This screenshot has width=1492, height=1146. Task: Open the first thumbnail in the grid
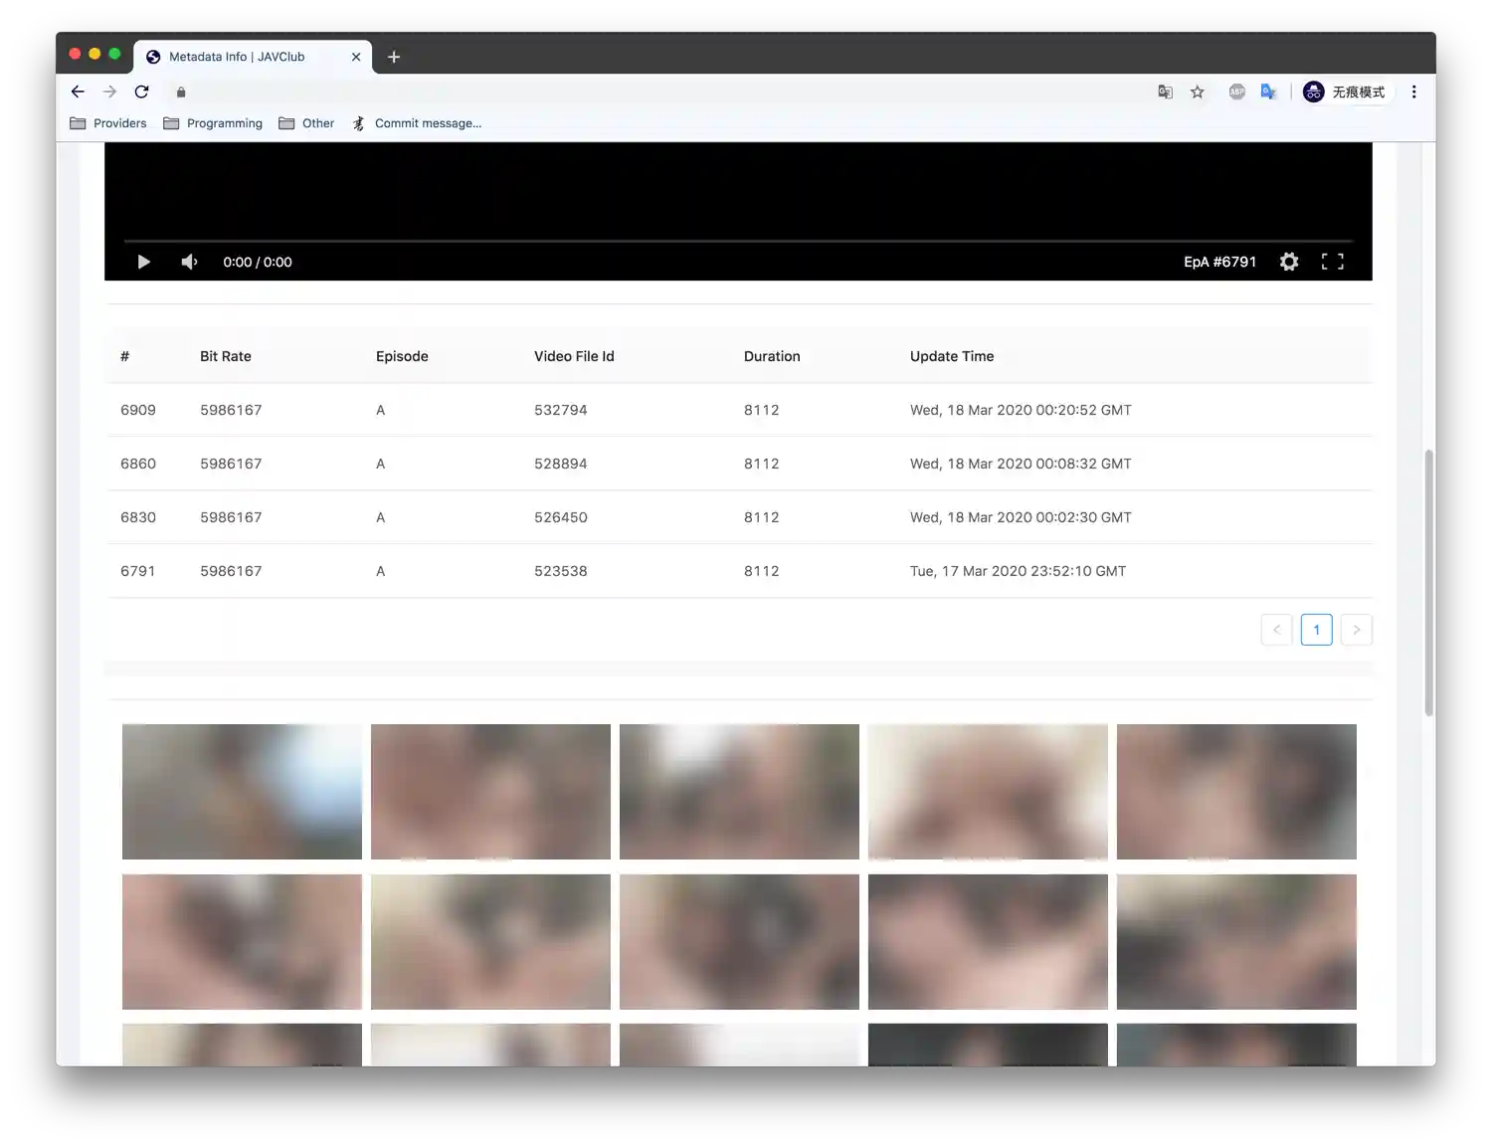coord(241,791)
